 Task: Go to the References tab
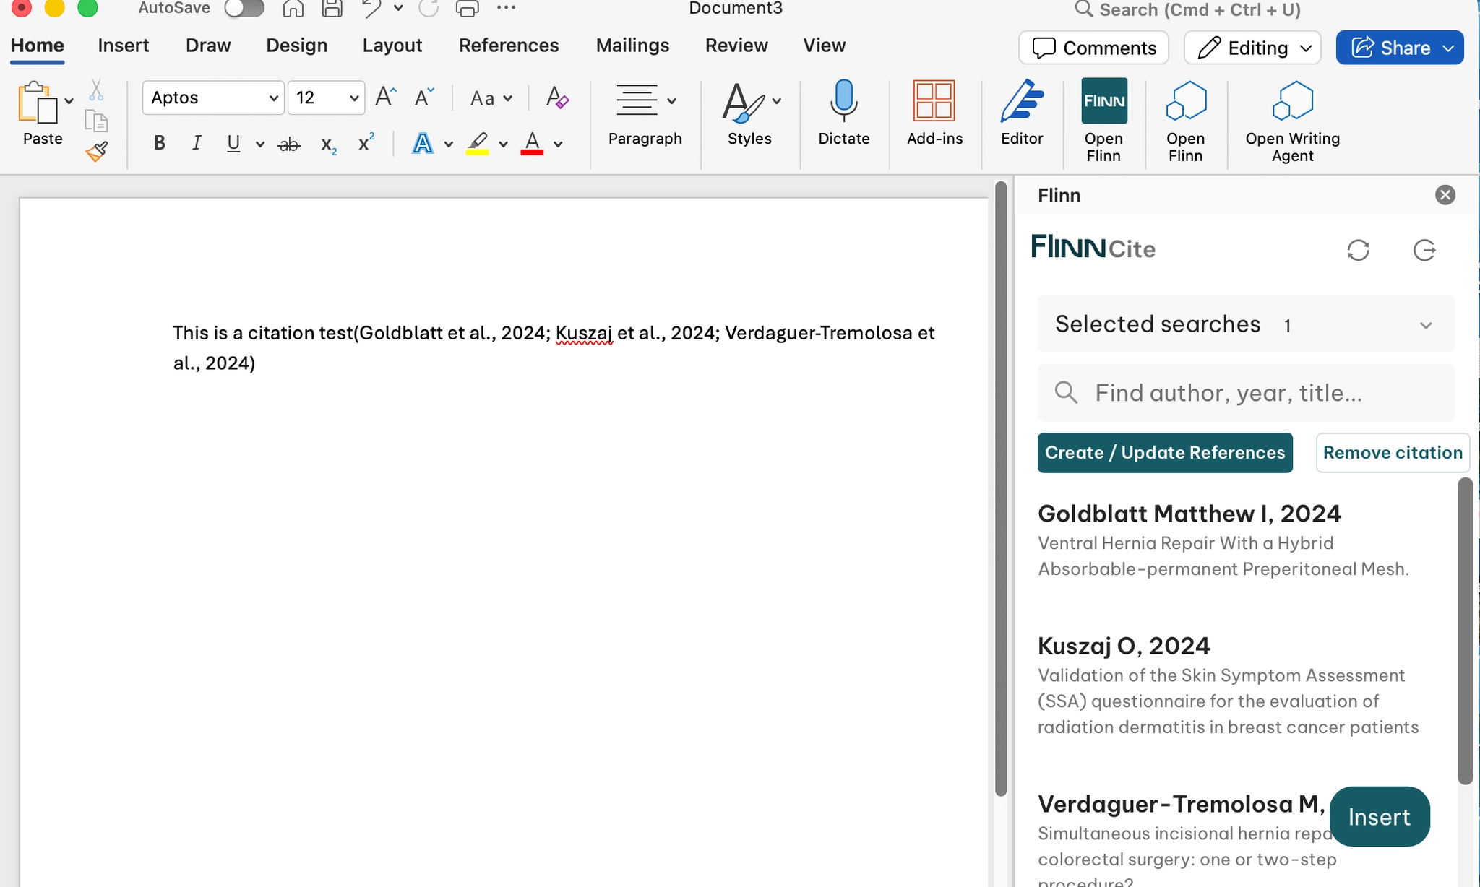[x=509, y=46]
